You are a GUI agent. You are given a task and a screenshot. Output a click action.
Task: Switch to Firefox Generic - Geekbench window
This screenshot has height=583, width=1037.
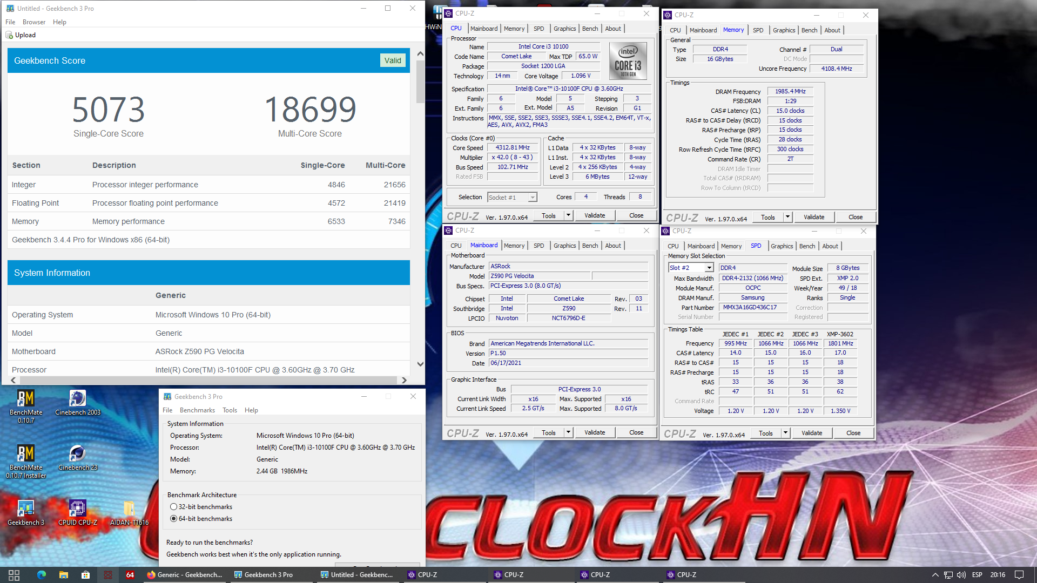[185, 575]
